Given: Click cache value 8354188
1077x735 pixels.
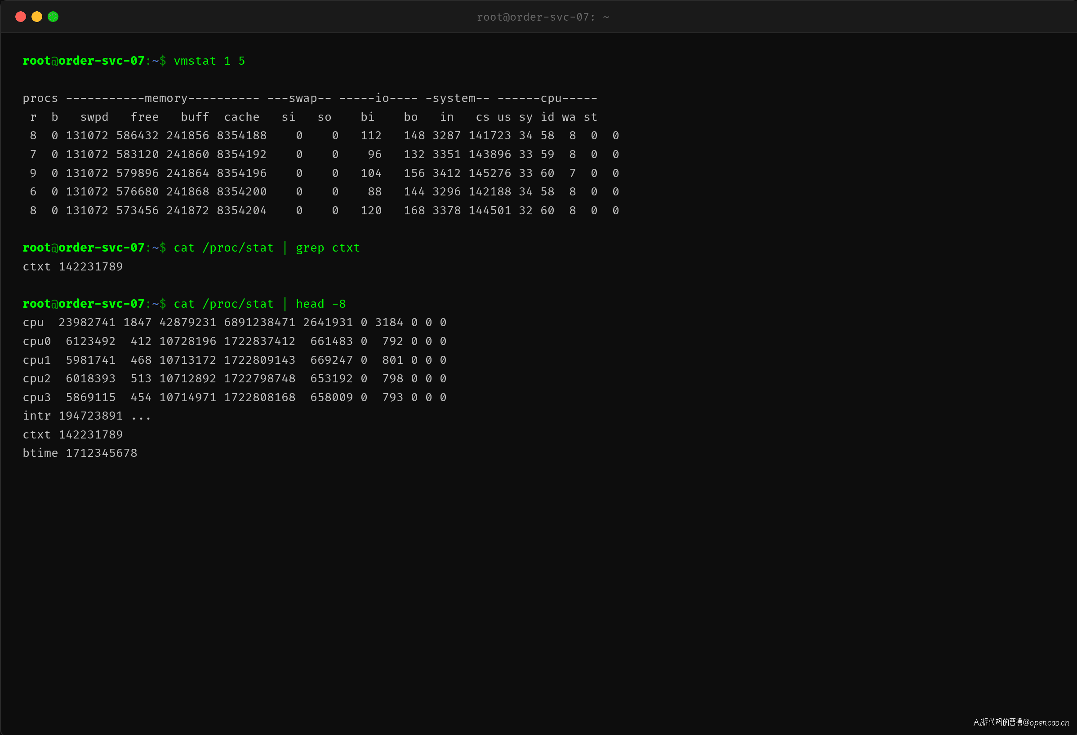Looking at the screenshot, I should pos(242,136).
